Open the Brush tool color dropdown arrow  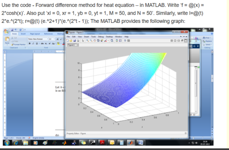(x=108, y=41)
